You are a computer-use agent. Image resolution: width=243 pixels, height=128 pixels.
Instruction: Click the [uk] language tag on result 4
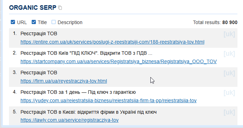229,93
